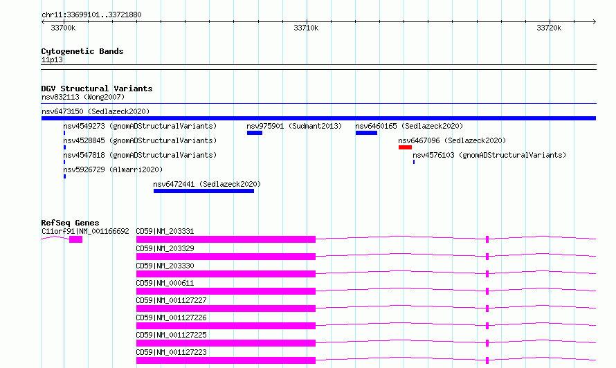Open the CD59|NM_000611 transcript label
Screen dimensions: 616x368
165,283
